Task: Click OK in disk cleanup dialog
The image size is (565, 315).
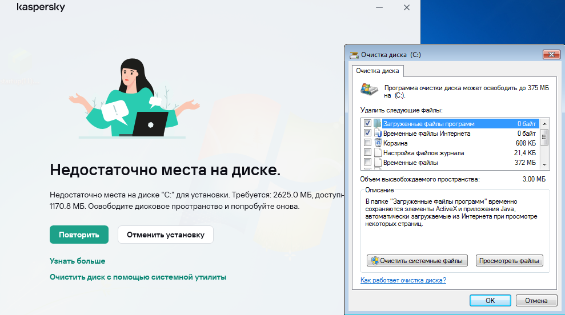Action: click(490, 300)
